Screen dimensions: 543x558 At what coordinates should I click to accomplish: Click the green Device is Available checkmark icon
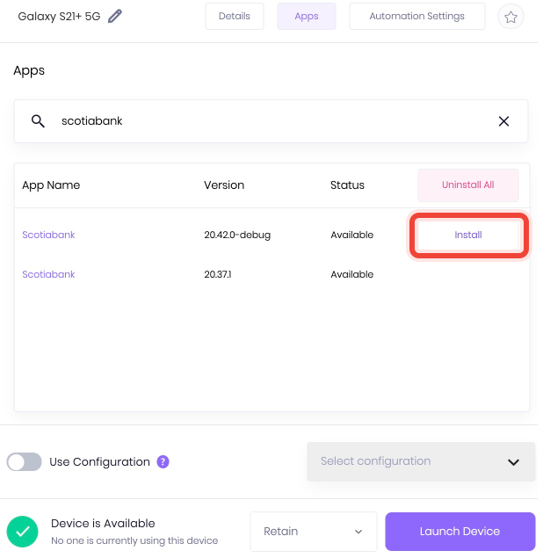tap(23, 532)
